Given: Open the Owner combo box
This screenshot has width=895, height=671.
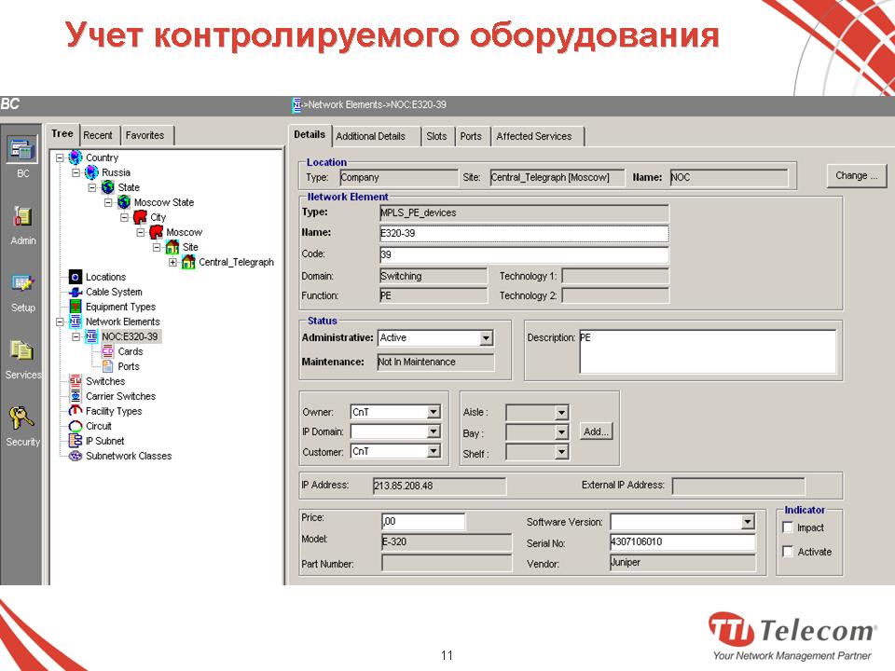Looking at the screenshot, I should pos(434,412).
